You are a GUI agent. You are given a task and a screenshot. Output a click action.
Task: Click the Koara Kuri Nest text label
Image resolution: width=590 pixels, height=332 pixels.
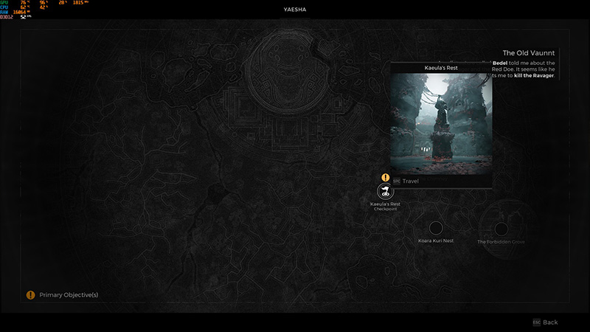pos(436,241)
